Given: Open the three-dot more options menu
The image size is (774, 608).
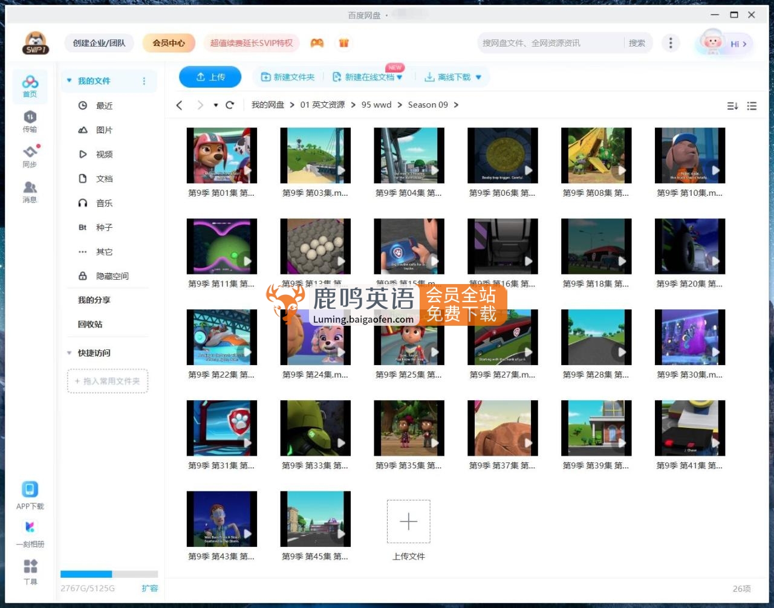Looking at the screenshot, I should (x=671, y=43).
